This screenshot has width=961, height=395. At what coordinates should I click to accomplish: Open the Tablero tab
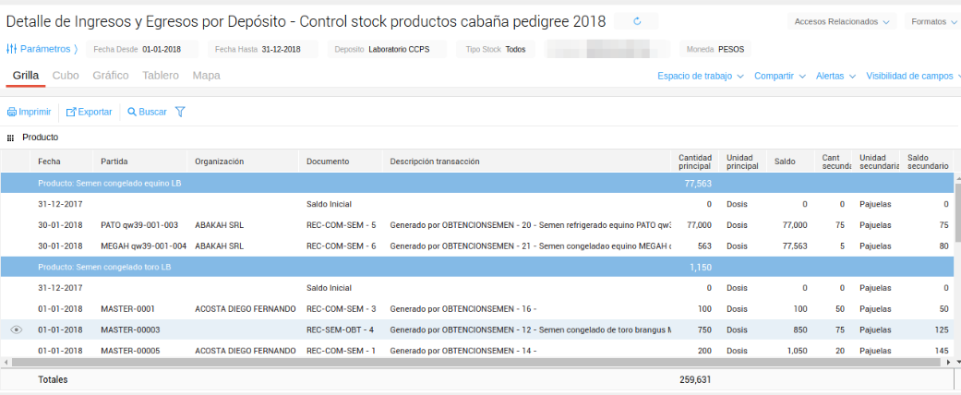tap(161, 76)
